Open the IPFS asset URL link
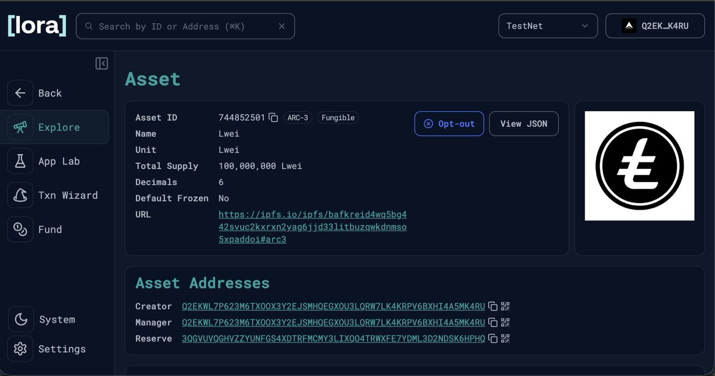The width and height of the screenshot is (715, 376). pos(313,227)
